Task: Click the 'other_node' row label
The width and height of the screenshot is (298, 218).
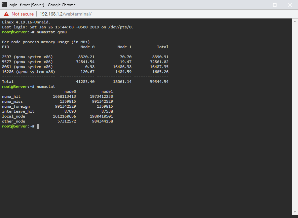Action: (14, 121)
